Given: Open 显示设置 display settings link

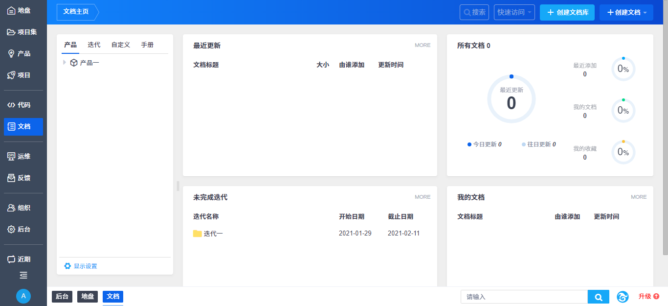Looking at the screenshot, I should pos(86,266).
